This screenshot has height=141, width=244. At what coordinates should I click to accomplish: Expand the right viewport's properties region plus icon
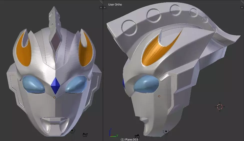[242, 7]
